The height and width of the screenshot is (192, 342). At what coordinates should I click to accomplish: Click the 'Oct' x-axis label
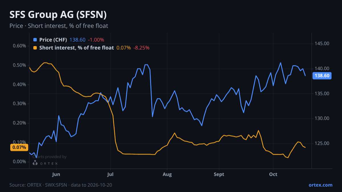pos(273,174)
